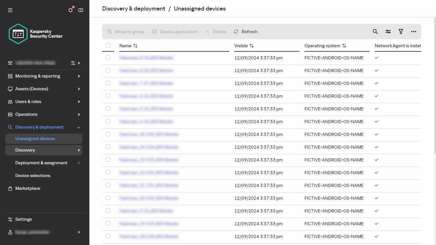Image resolution: width=436 pixels, height=245 pixels.
Task: Sort devices using the Name column arrows
Action: pyautogui.click(x=135, y=46)
